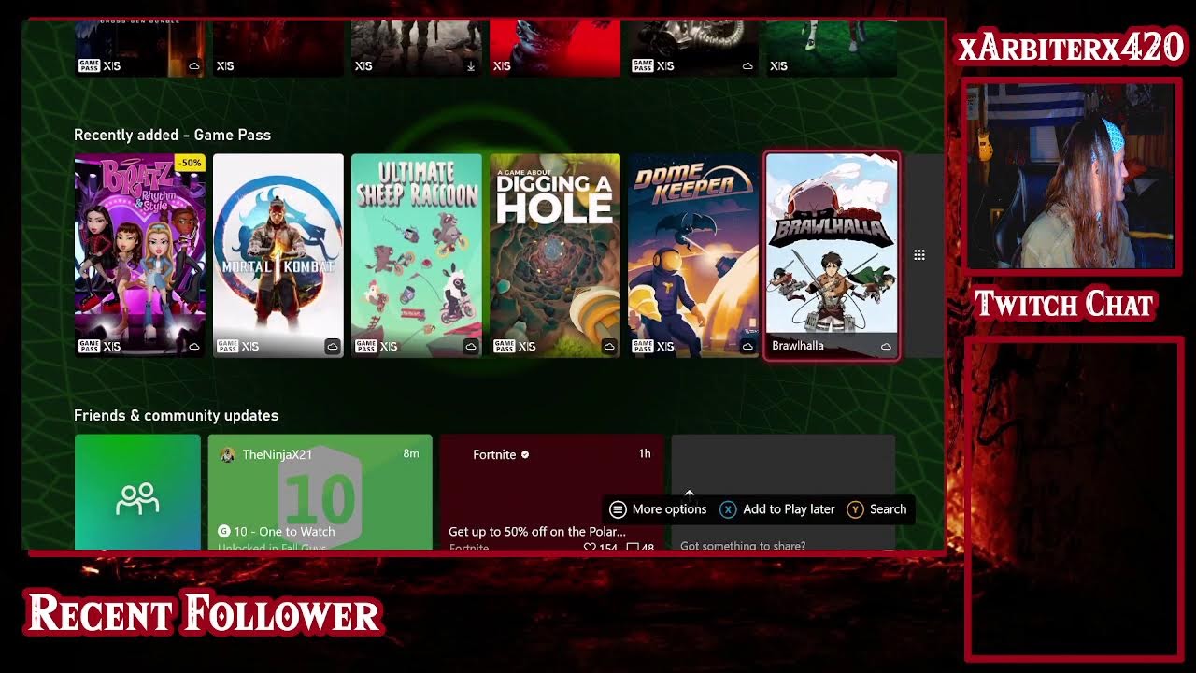Click the share arrow icon on the share card
This screenshot has width=1196, height=673.
tap(690, 494)
